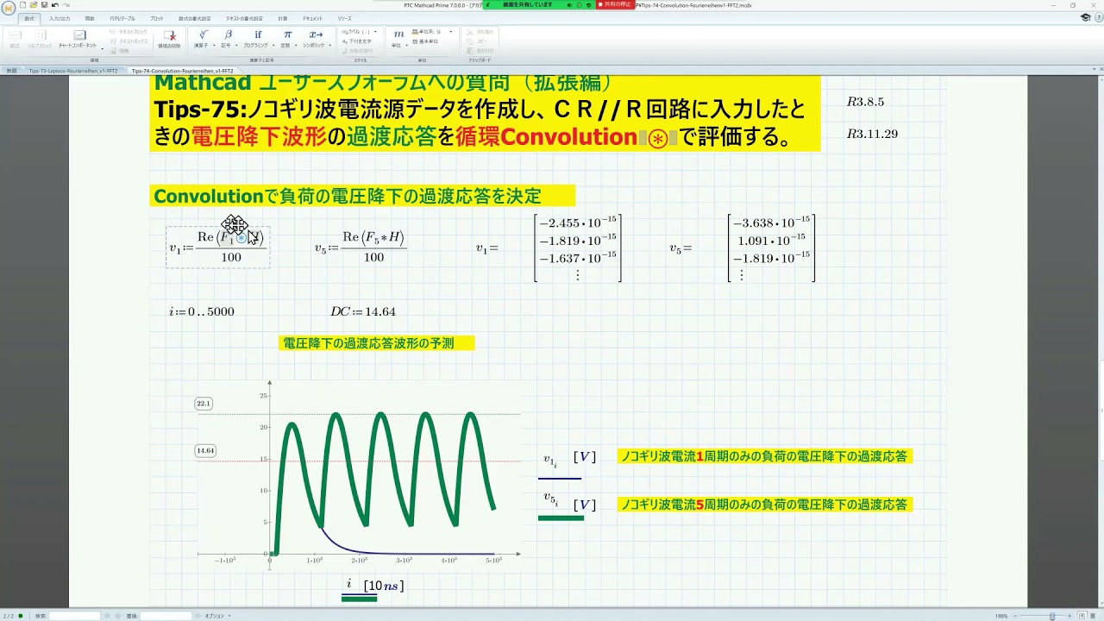Click the New worksheet quick-access icon
1104x621 pixels.
pos(23,5)
